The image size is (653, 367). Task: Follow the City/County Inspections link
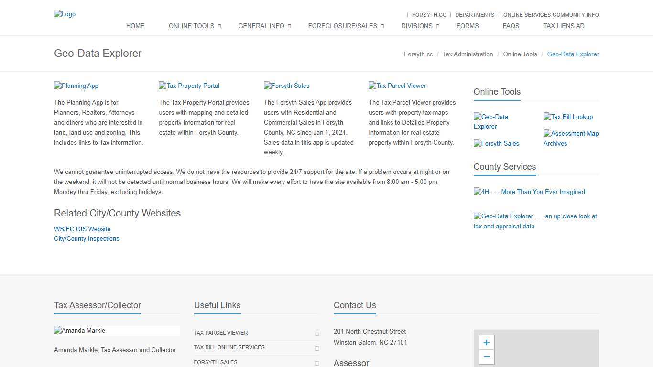click(x=87, y=238)
